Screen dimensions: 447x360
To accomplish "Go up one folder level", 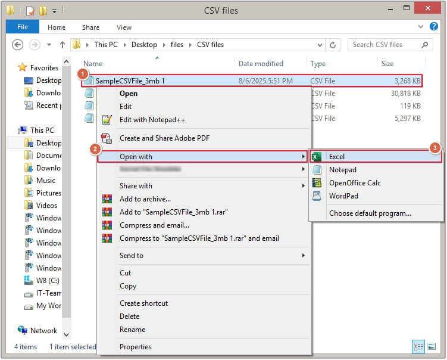I will (x=62, y=45).
